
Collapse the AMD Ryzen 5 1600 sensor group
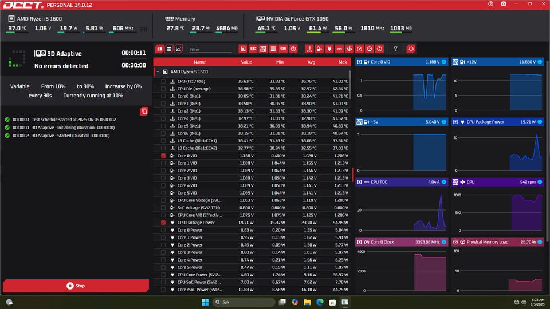click(158, 72)
